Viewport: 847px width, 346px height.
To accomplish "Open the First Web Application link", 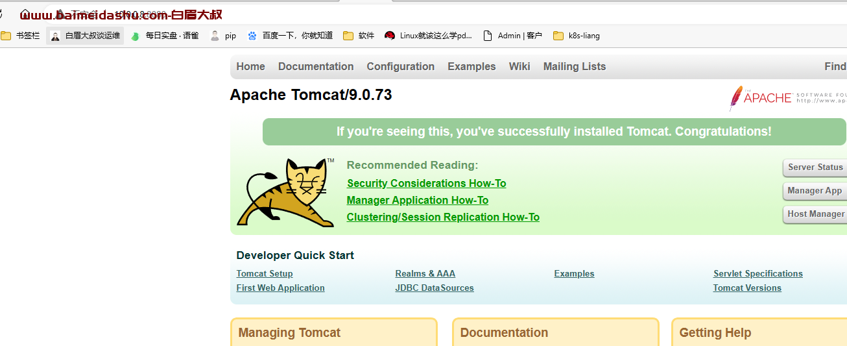I will point(281,288).
